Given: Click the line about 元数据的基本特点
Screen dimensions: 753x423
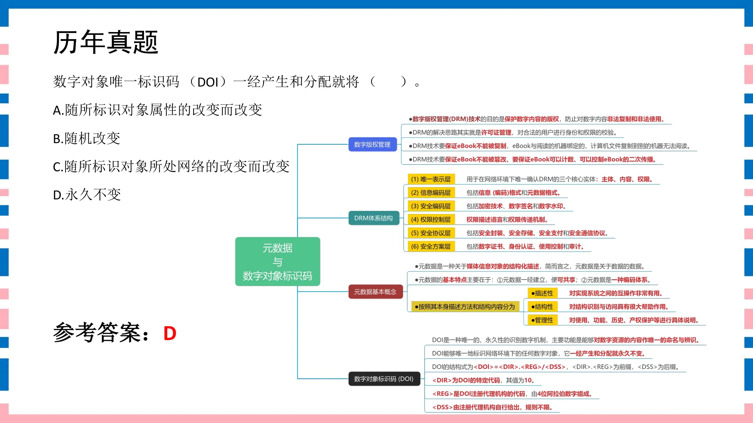Looking at the screenshot, I should [x=533, y=280].
